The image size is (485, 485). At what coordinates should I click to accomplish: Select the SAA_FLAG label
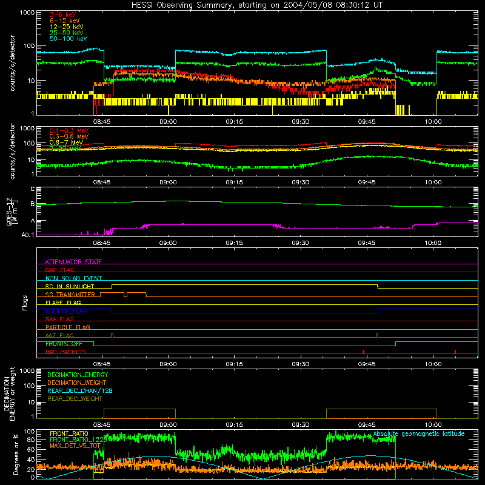59,319
